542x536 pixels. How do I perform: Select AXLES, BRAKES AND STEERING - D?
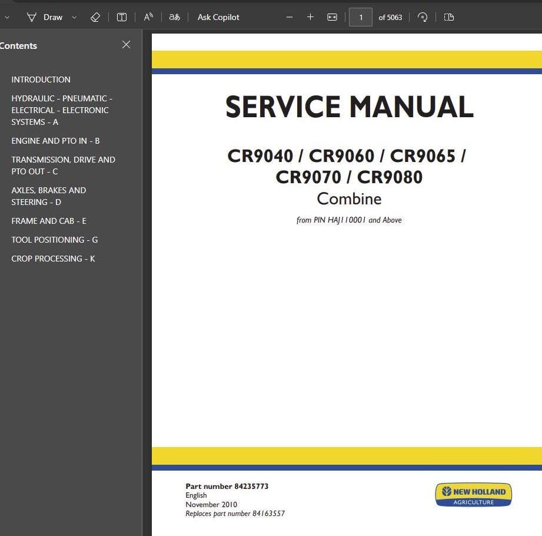click(49, 196)
